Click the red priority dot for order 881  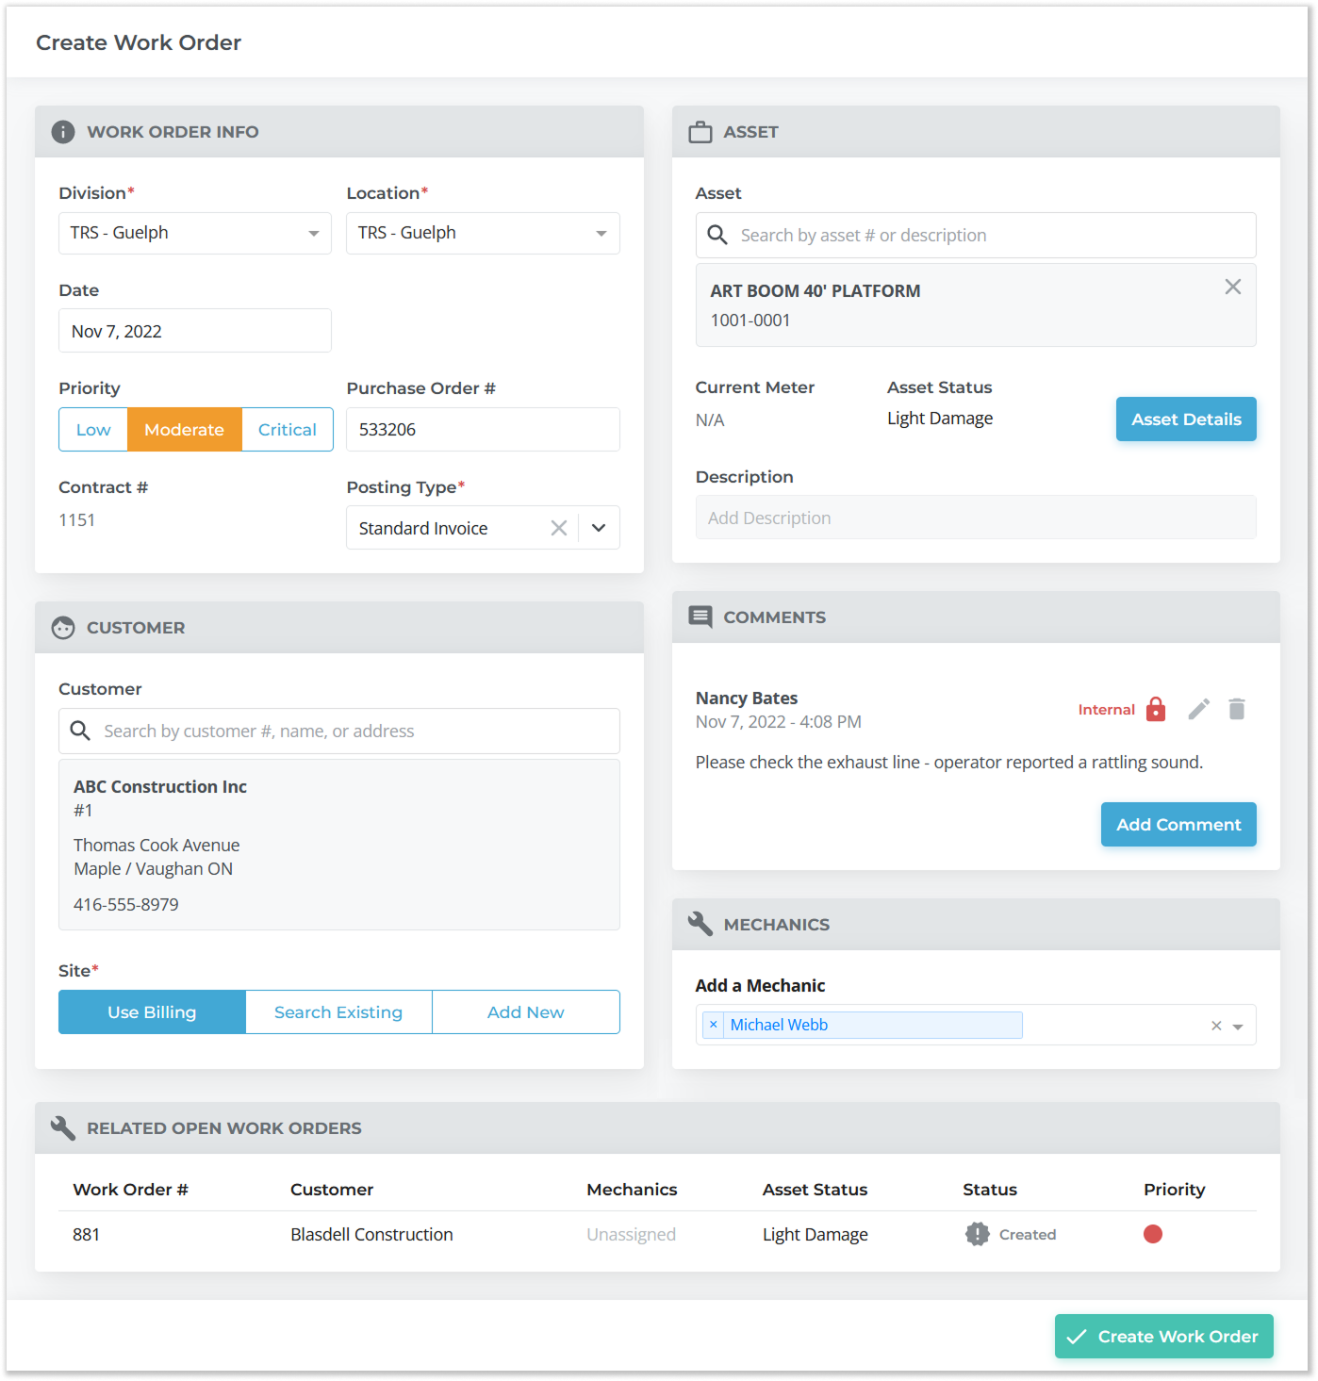(1152, 1234)
